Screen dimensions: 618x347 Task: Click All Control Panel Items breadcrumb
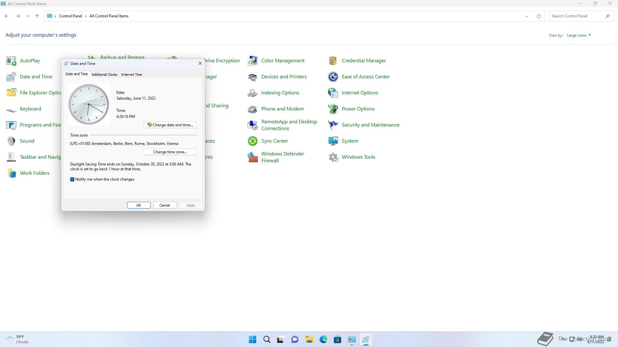click(x=109, y=16)
